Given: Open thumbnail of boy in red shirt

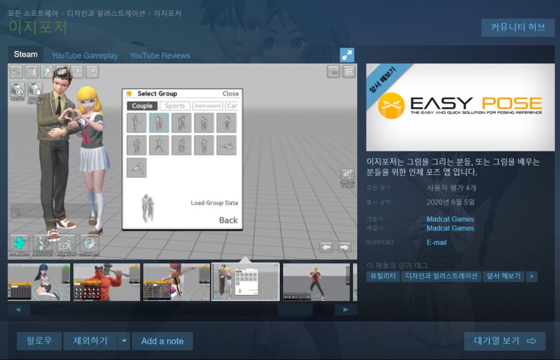Looking at the screenshot, I should click(x=316, y=282).
